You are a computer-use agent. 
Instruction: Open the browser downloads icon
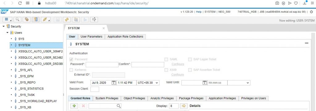pos(305,3)
